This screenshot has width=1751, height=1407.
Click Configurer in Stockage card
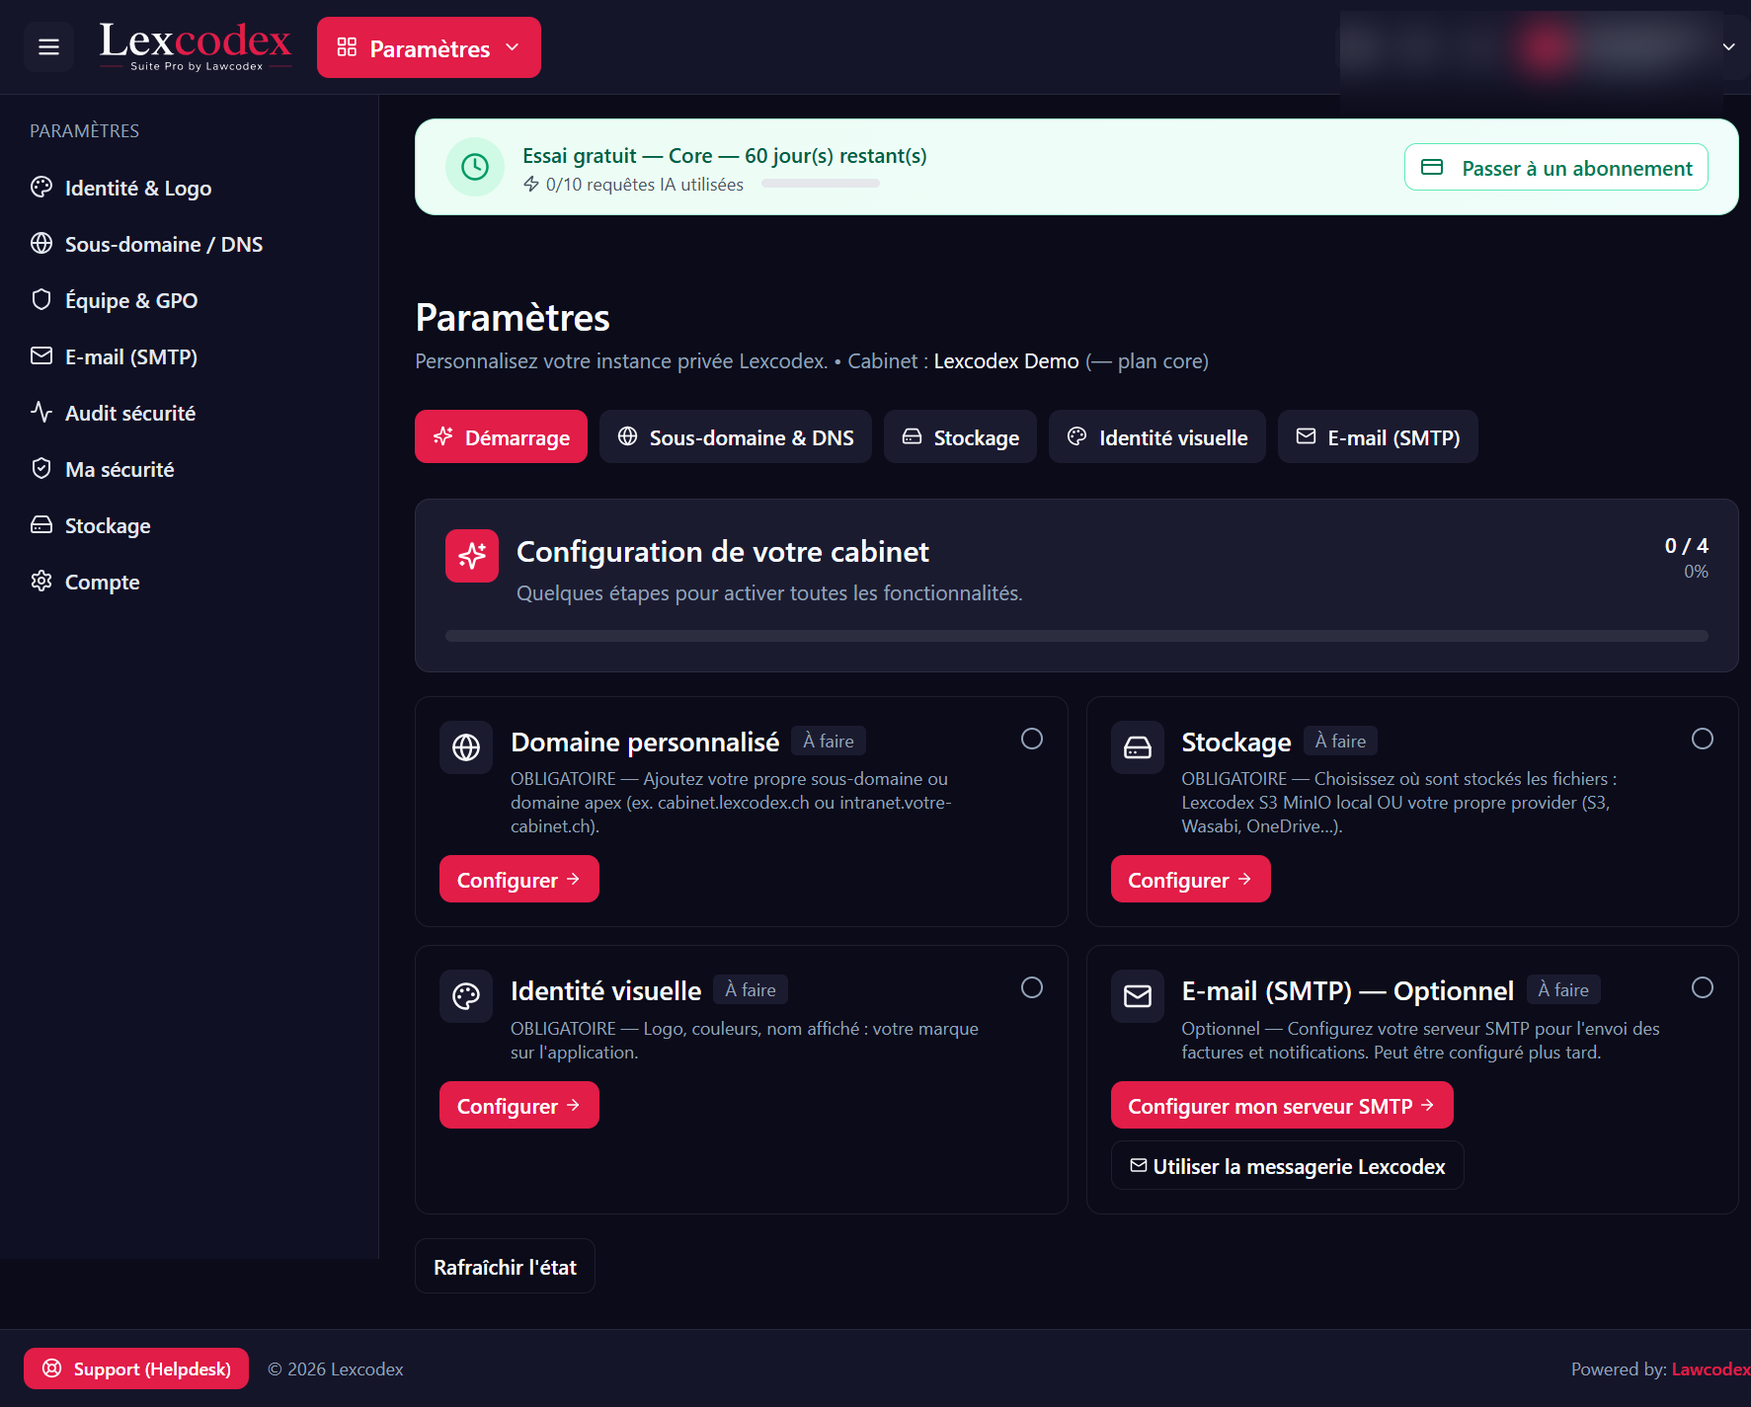[1190, 879]
